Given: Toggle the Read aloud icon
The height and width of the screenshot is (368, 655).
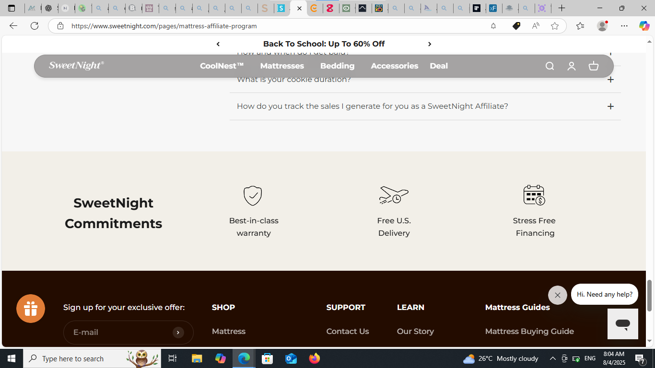Looking at the screenshot, I should pos(536,26).
